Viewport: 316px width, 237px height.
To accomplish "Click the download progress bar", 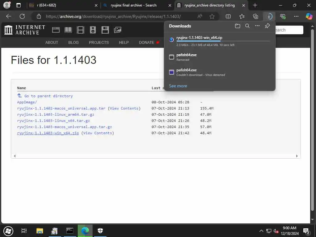I will coord(223,41).
